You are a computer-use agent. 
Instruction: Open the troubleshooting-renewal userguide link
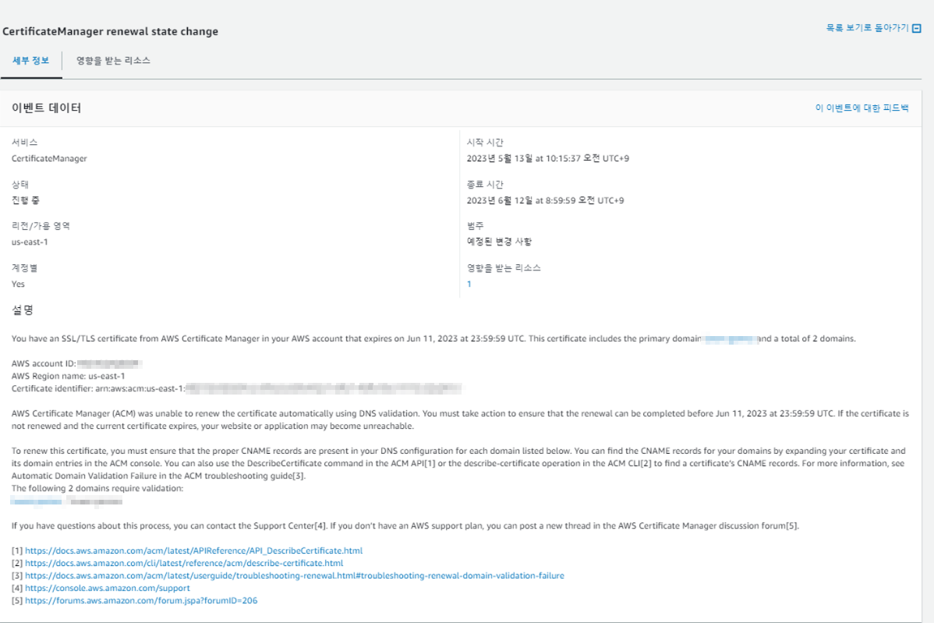pyautogui.click(x=294, y=575)
